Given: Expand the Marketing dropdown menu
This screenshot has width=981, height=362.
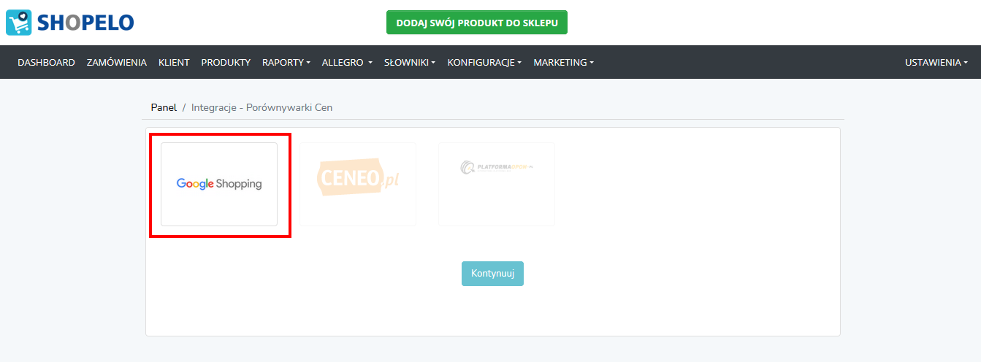Looking at the screenshot, I should pos(563,62).
